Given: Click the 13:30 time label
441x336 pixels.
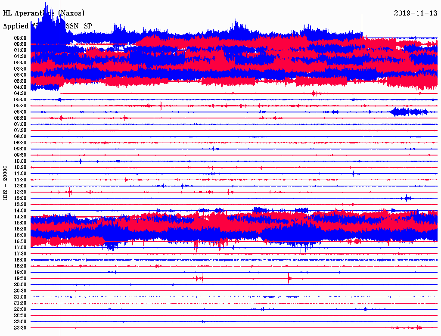Looking at the screenshot, I should coord(20,205).
